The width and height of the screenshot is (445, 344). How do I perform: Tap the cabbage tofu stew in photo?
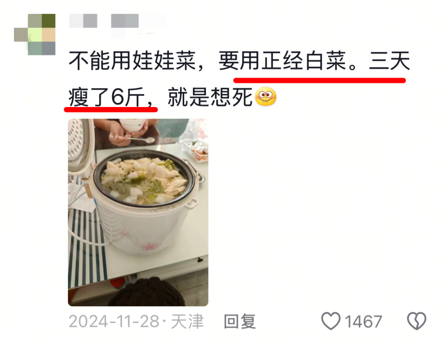(144, 180)
